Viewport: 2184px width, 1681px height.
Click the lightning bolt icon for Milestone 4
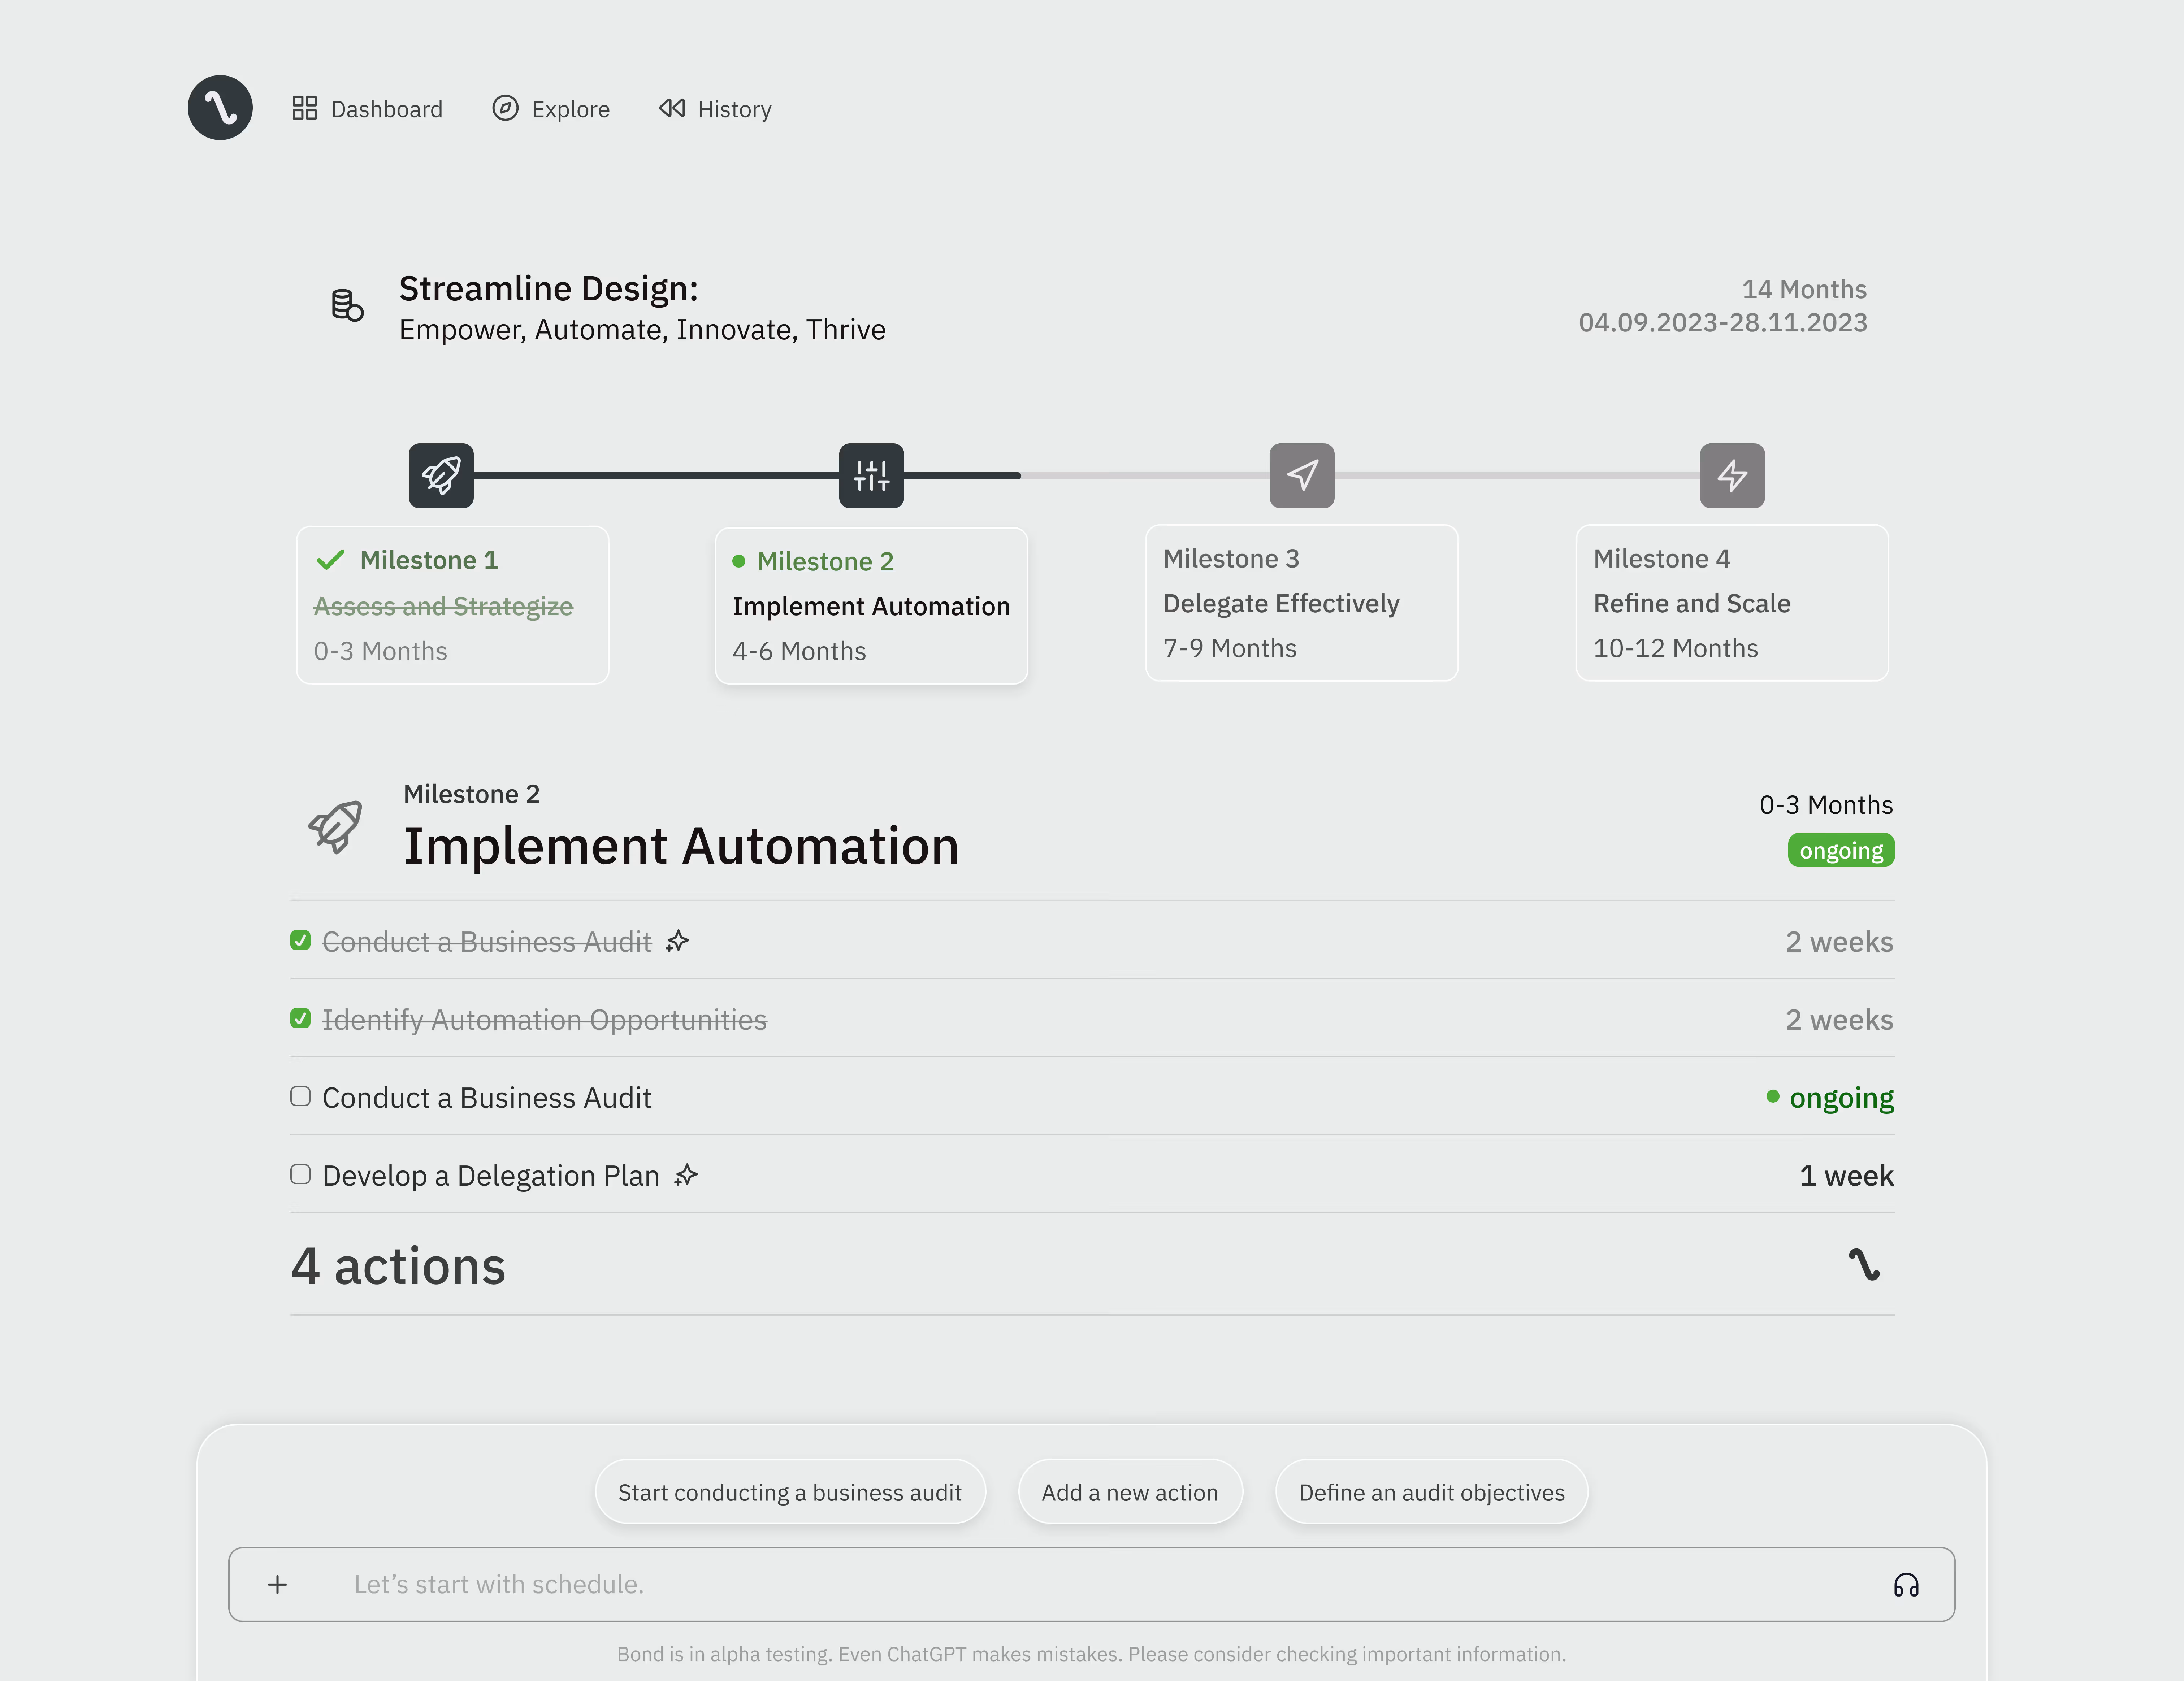(x=1732, y=476)
